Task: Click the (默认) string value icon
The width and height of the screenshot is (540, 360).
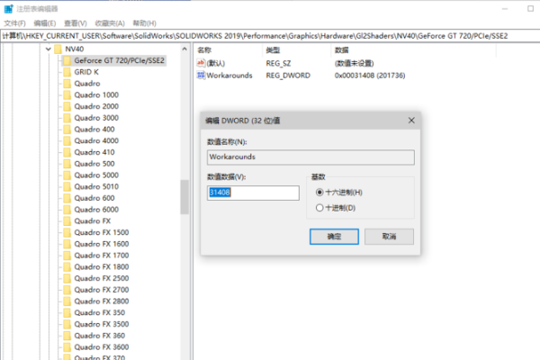Action: tap(201, 63)
